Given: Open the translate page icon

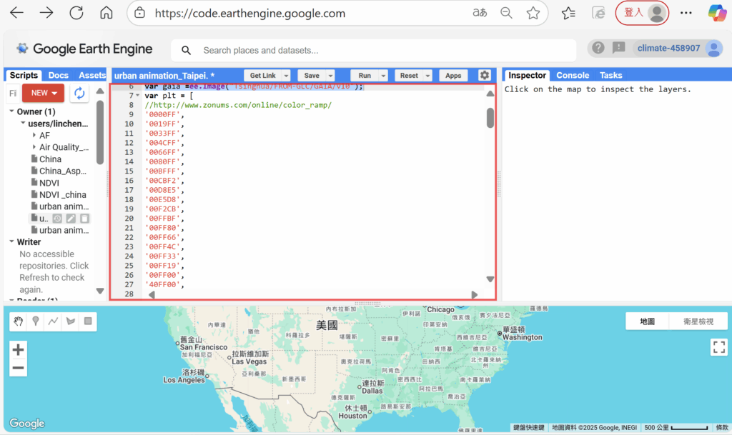Looking at the screenshot, I should [480, 13].
